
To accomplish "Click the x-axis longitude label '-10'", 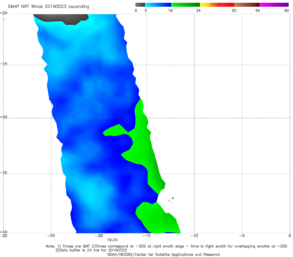I will (x=194, y=236).
